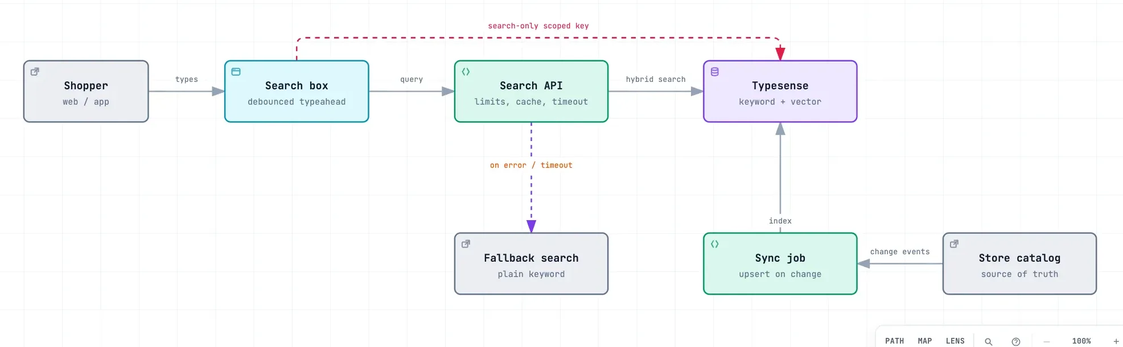Zoom in with the plus button
The height and width of the screenshot is (347, 1123).
tap(1116, 341)
